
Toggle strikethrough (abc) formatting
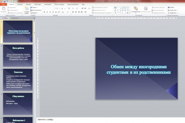(56, 12)
